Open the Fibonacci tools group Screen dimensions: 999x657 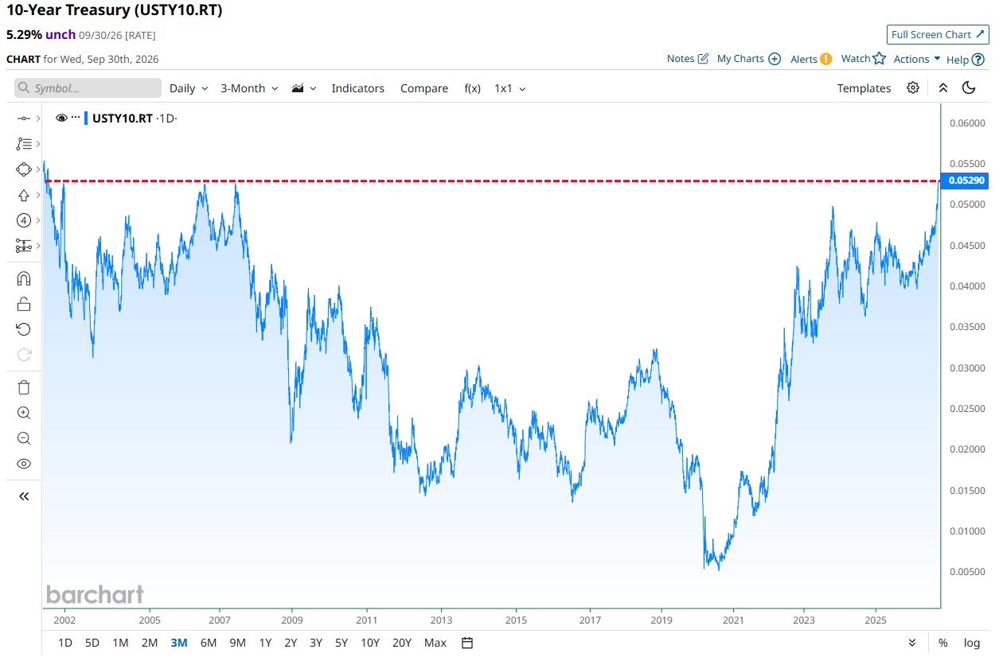24,144
